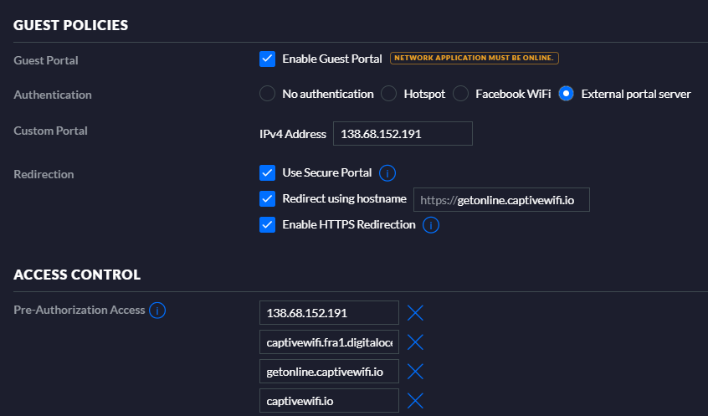
Task: Uncheck Use Secure Portal
Action: tap(268, 173)
